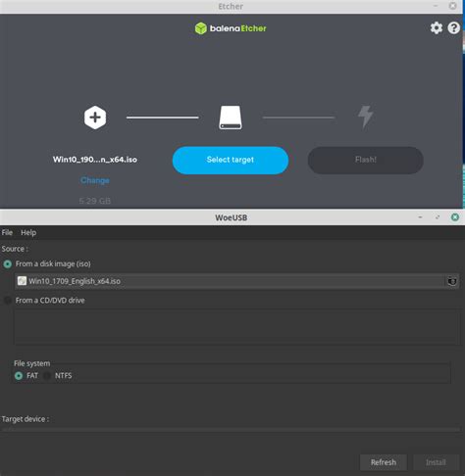Click Refresh button in WoeUSB
This screenshot has width=465, height=476.
pos(384,462)
